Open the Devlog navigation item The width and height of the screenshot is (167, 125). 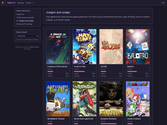point(20,3)
